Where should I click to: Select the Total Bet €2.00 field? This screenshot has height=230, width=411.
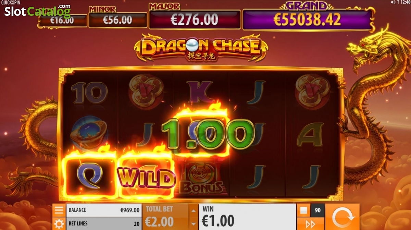click(x=166, y=217)
